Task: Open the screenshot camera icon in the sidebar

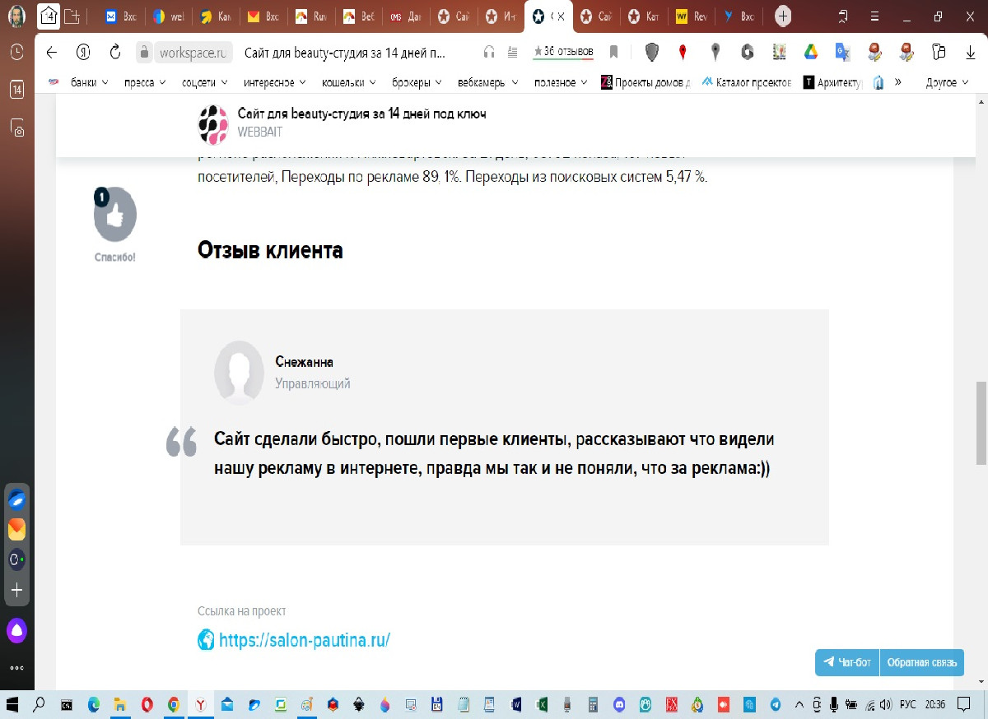Action: tap(16, 128)
